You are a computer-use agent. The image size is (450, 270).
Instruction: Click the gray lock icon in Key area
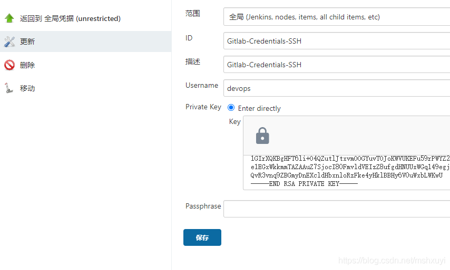(x=262, y=136)
